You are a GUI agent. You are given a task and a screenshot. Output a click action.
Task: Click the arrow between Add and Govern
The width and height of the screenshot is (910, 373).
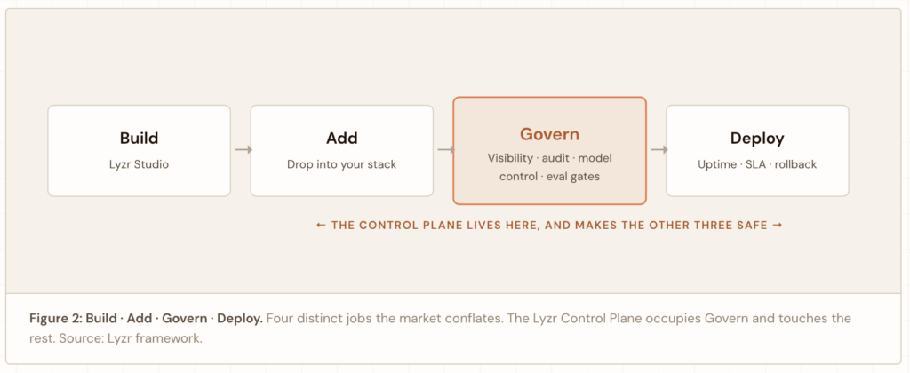tap(446, 150)
